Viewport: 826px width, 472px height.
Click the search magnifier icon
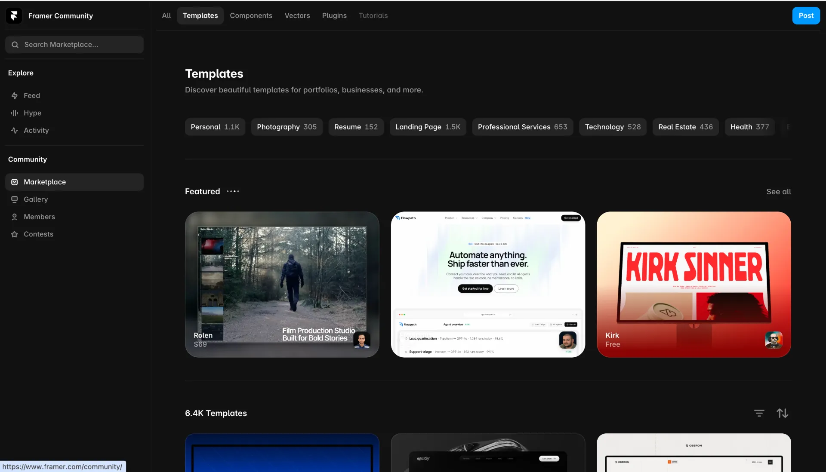pyautogui.click(x=15, y=45)
